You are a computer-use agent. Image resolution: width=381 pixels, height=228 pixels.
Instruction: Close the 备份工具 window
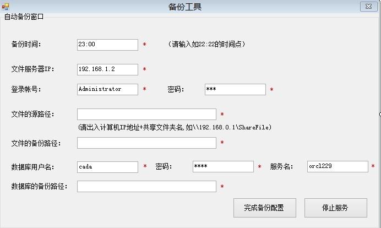click(368, 7)
